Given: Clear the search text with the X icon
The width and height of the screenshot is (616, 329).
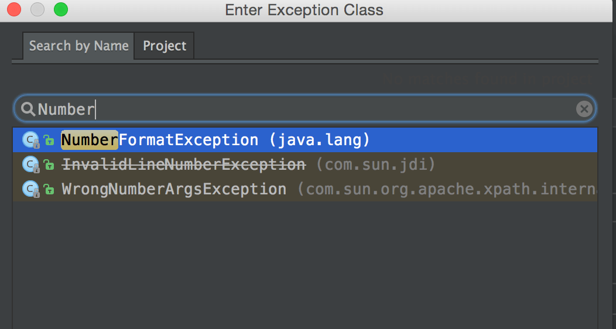Looking at the screenshot, I should tap(584, 109).
